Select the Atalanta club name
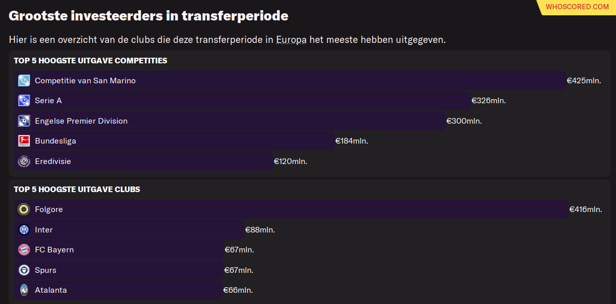The height and width of the screenshot is (304, 616). (51, 290)
